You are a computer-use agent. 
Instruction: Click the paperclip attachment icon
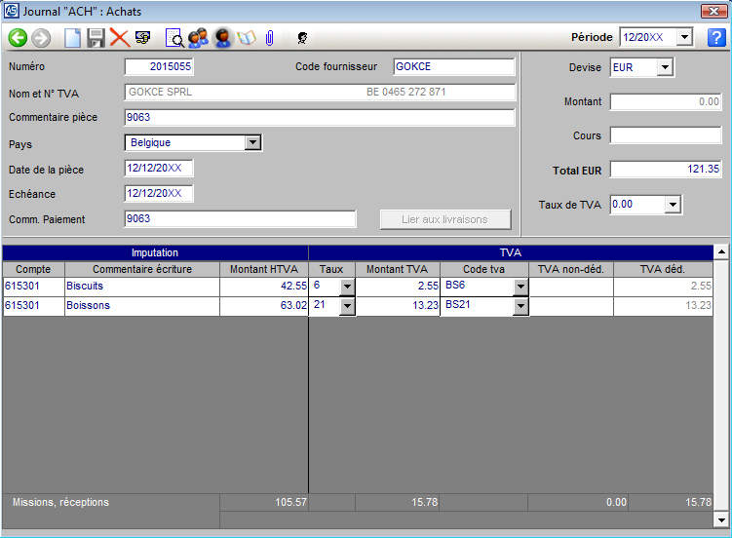coord(269,38)
